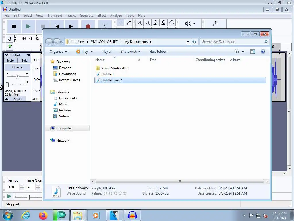This screenshot has width=294, height=221.
Task: Click Play all in Explorer toolbar
Action: 107,52
